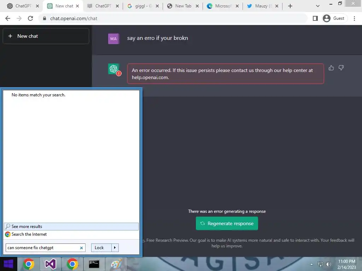Clear the Start search with the X
The height and width of the screenshot is (271, 362).
[x=82, y=248]
